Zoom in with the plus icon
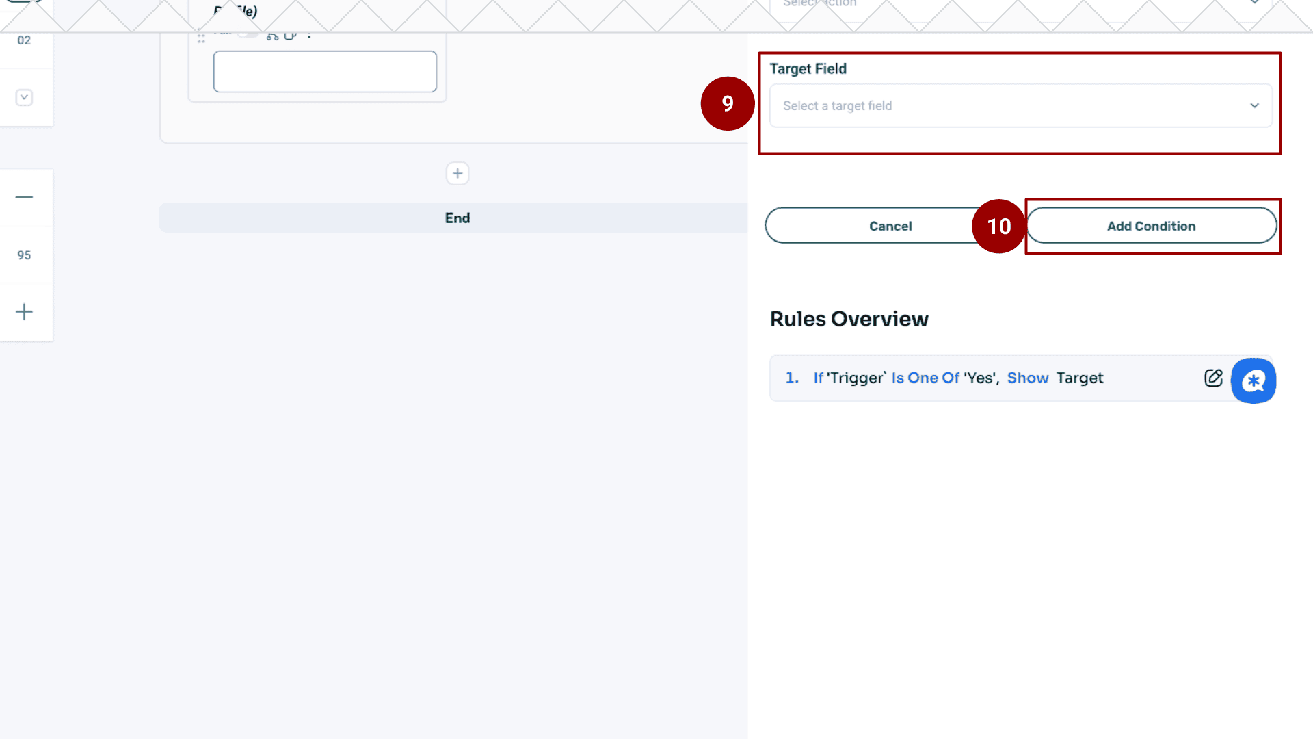 pyautogui.click(x=25, y=311)
